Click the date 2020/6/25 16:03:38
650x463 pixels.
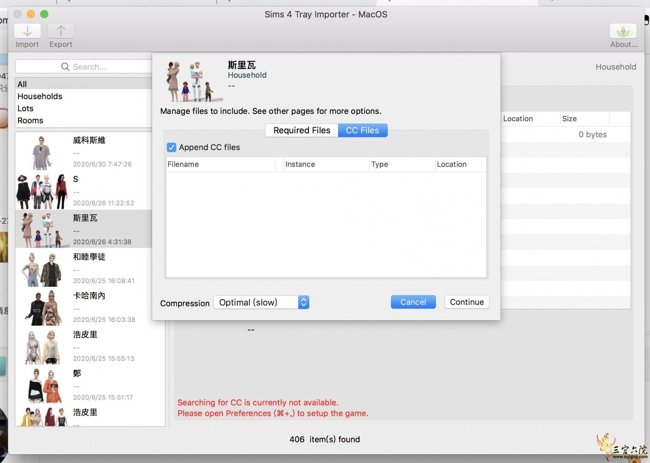tap(104, 320)
